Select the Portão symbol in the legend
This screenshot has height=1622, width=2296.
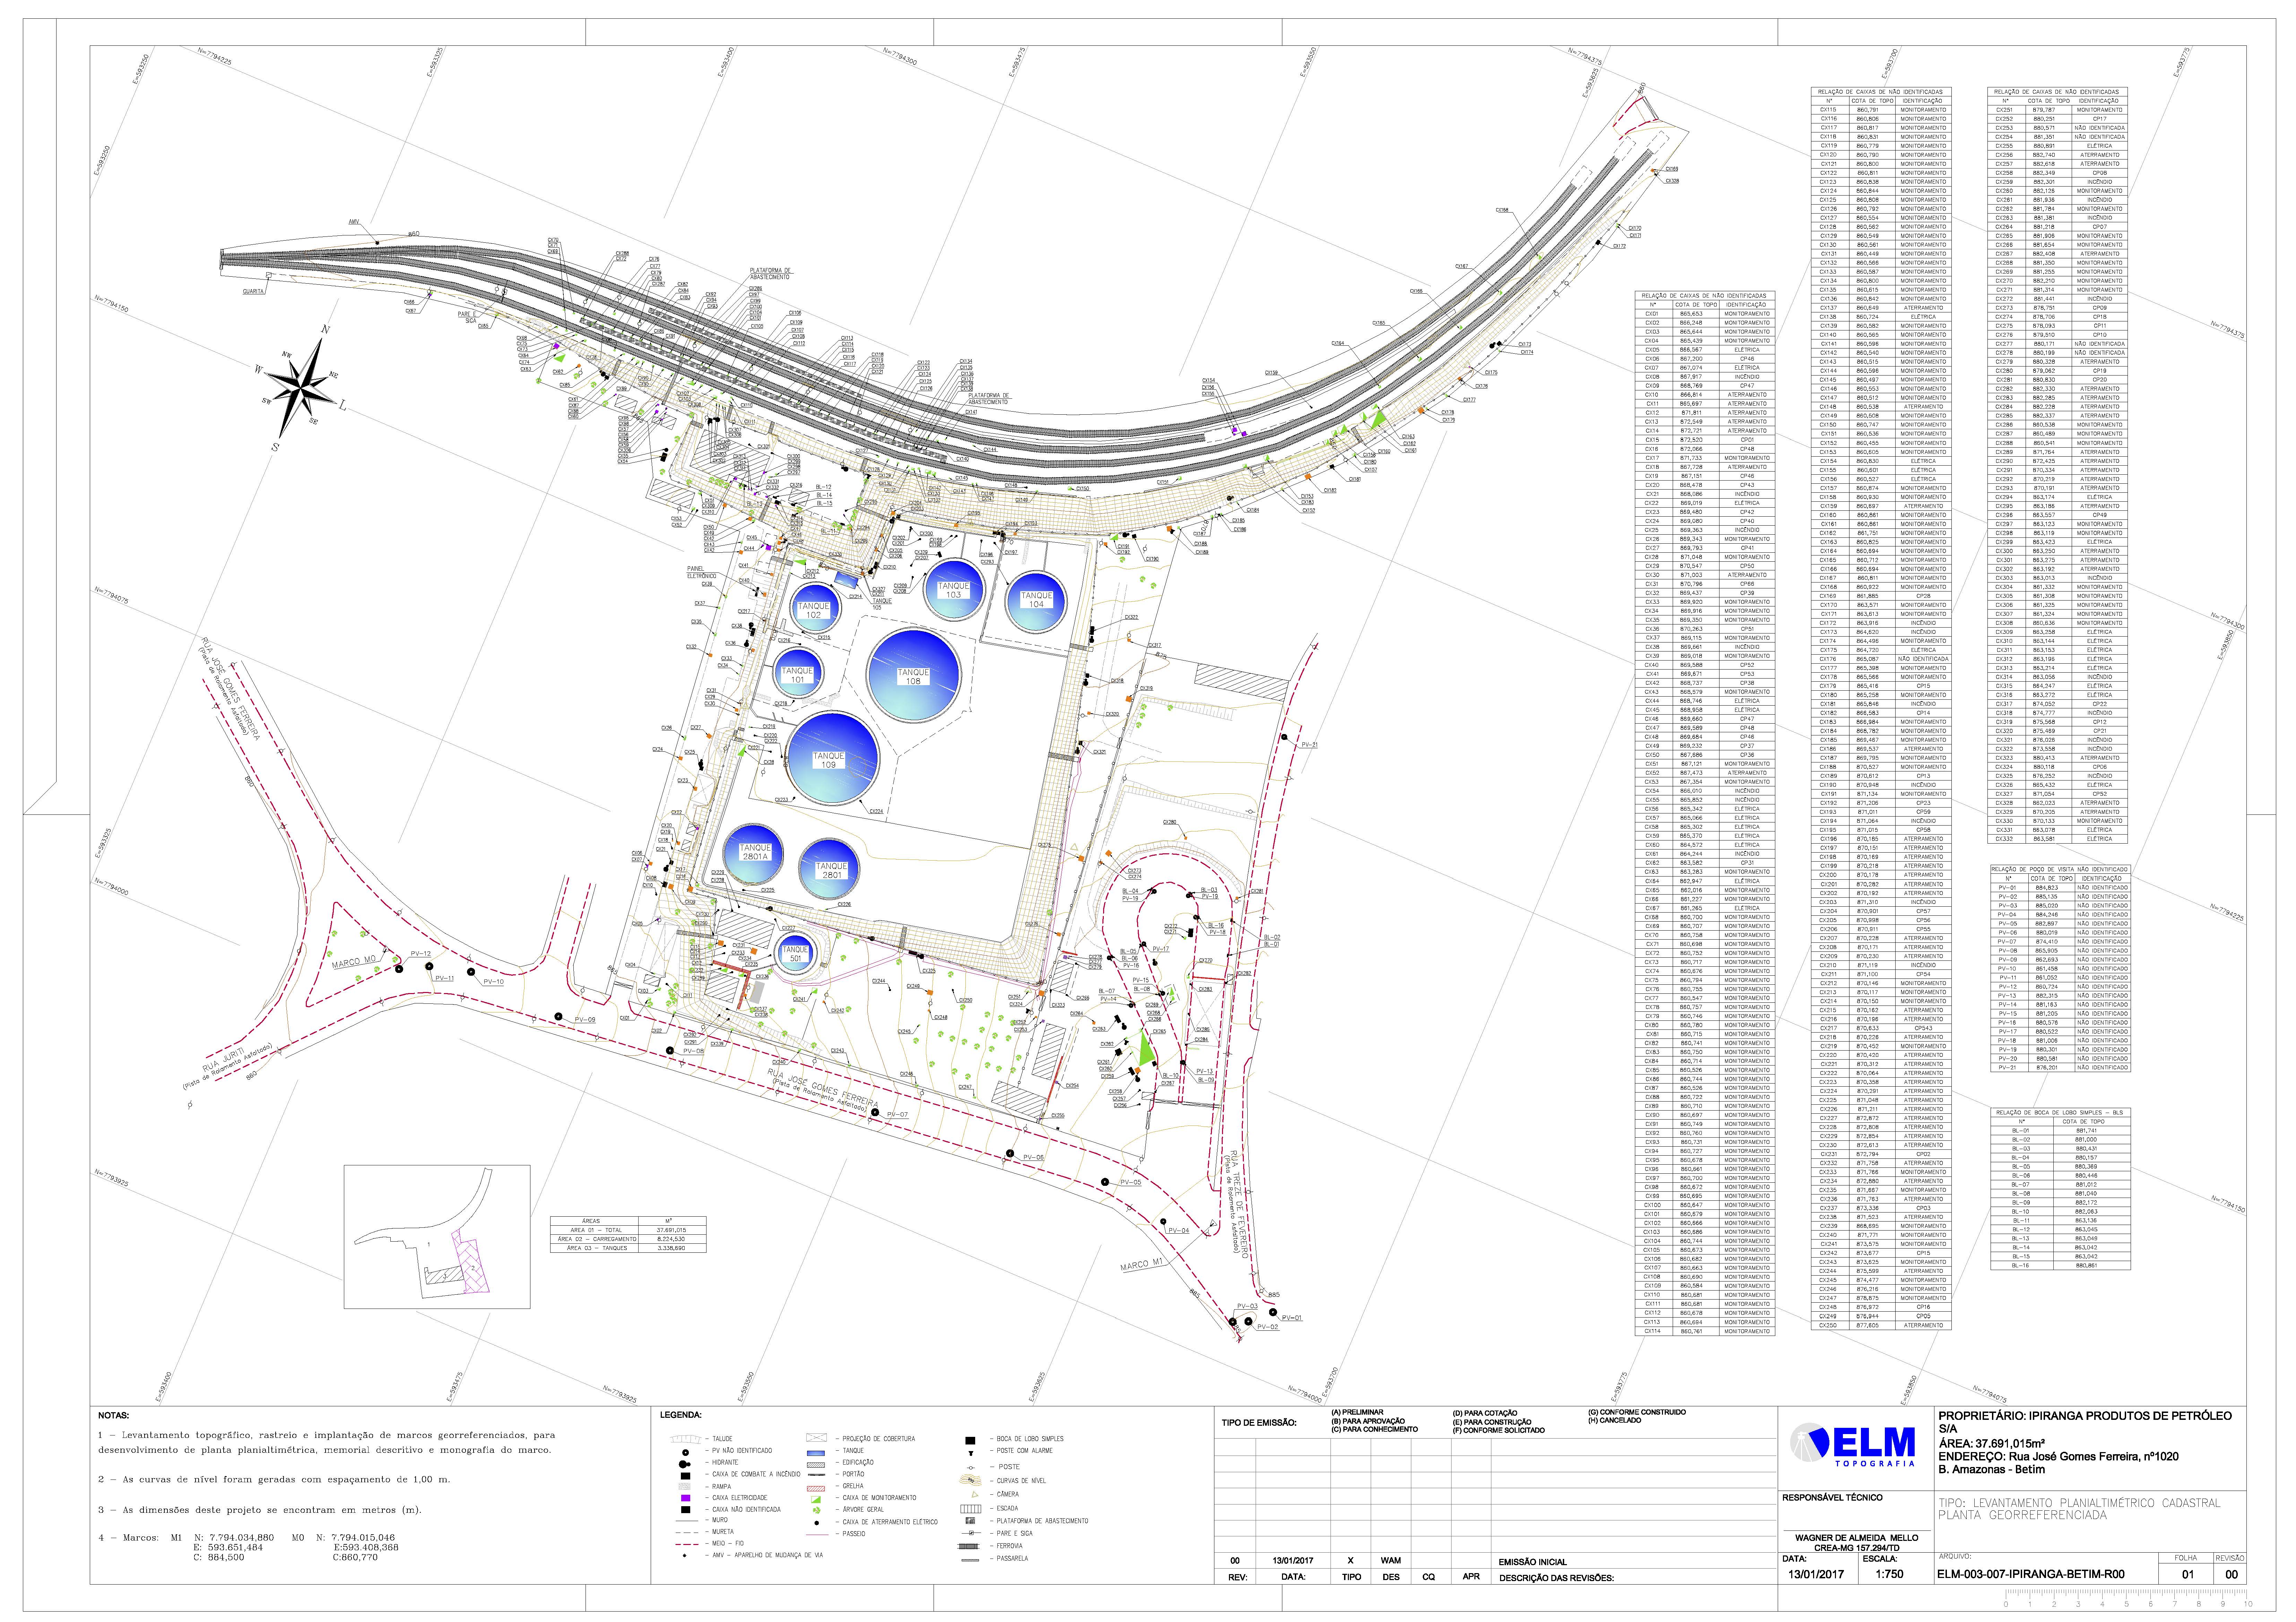point(817,1475)
